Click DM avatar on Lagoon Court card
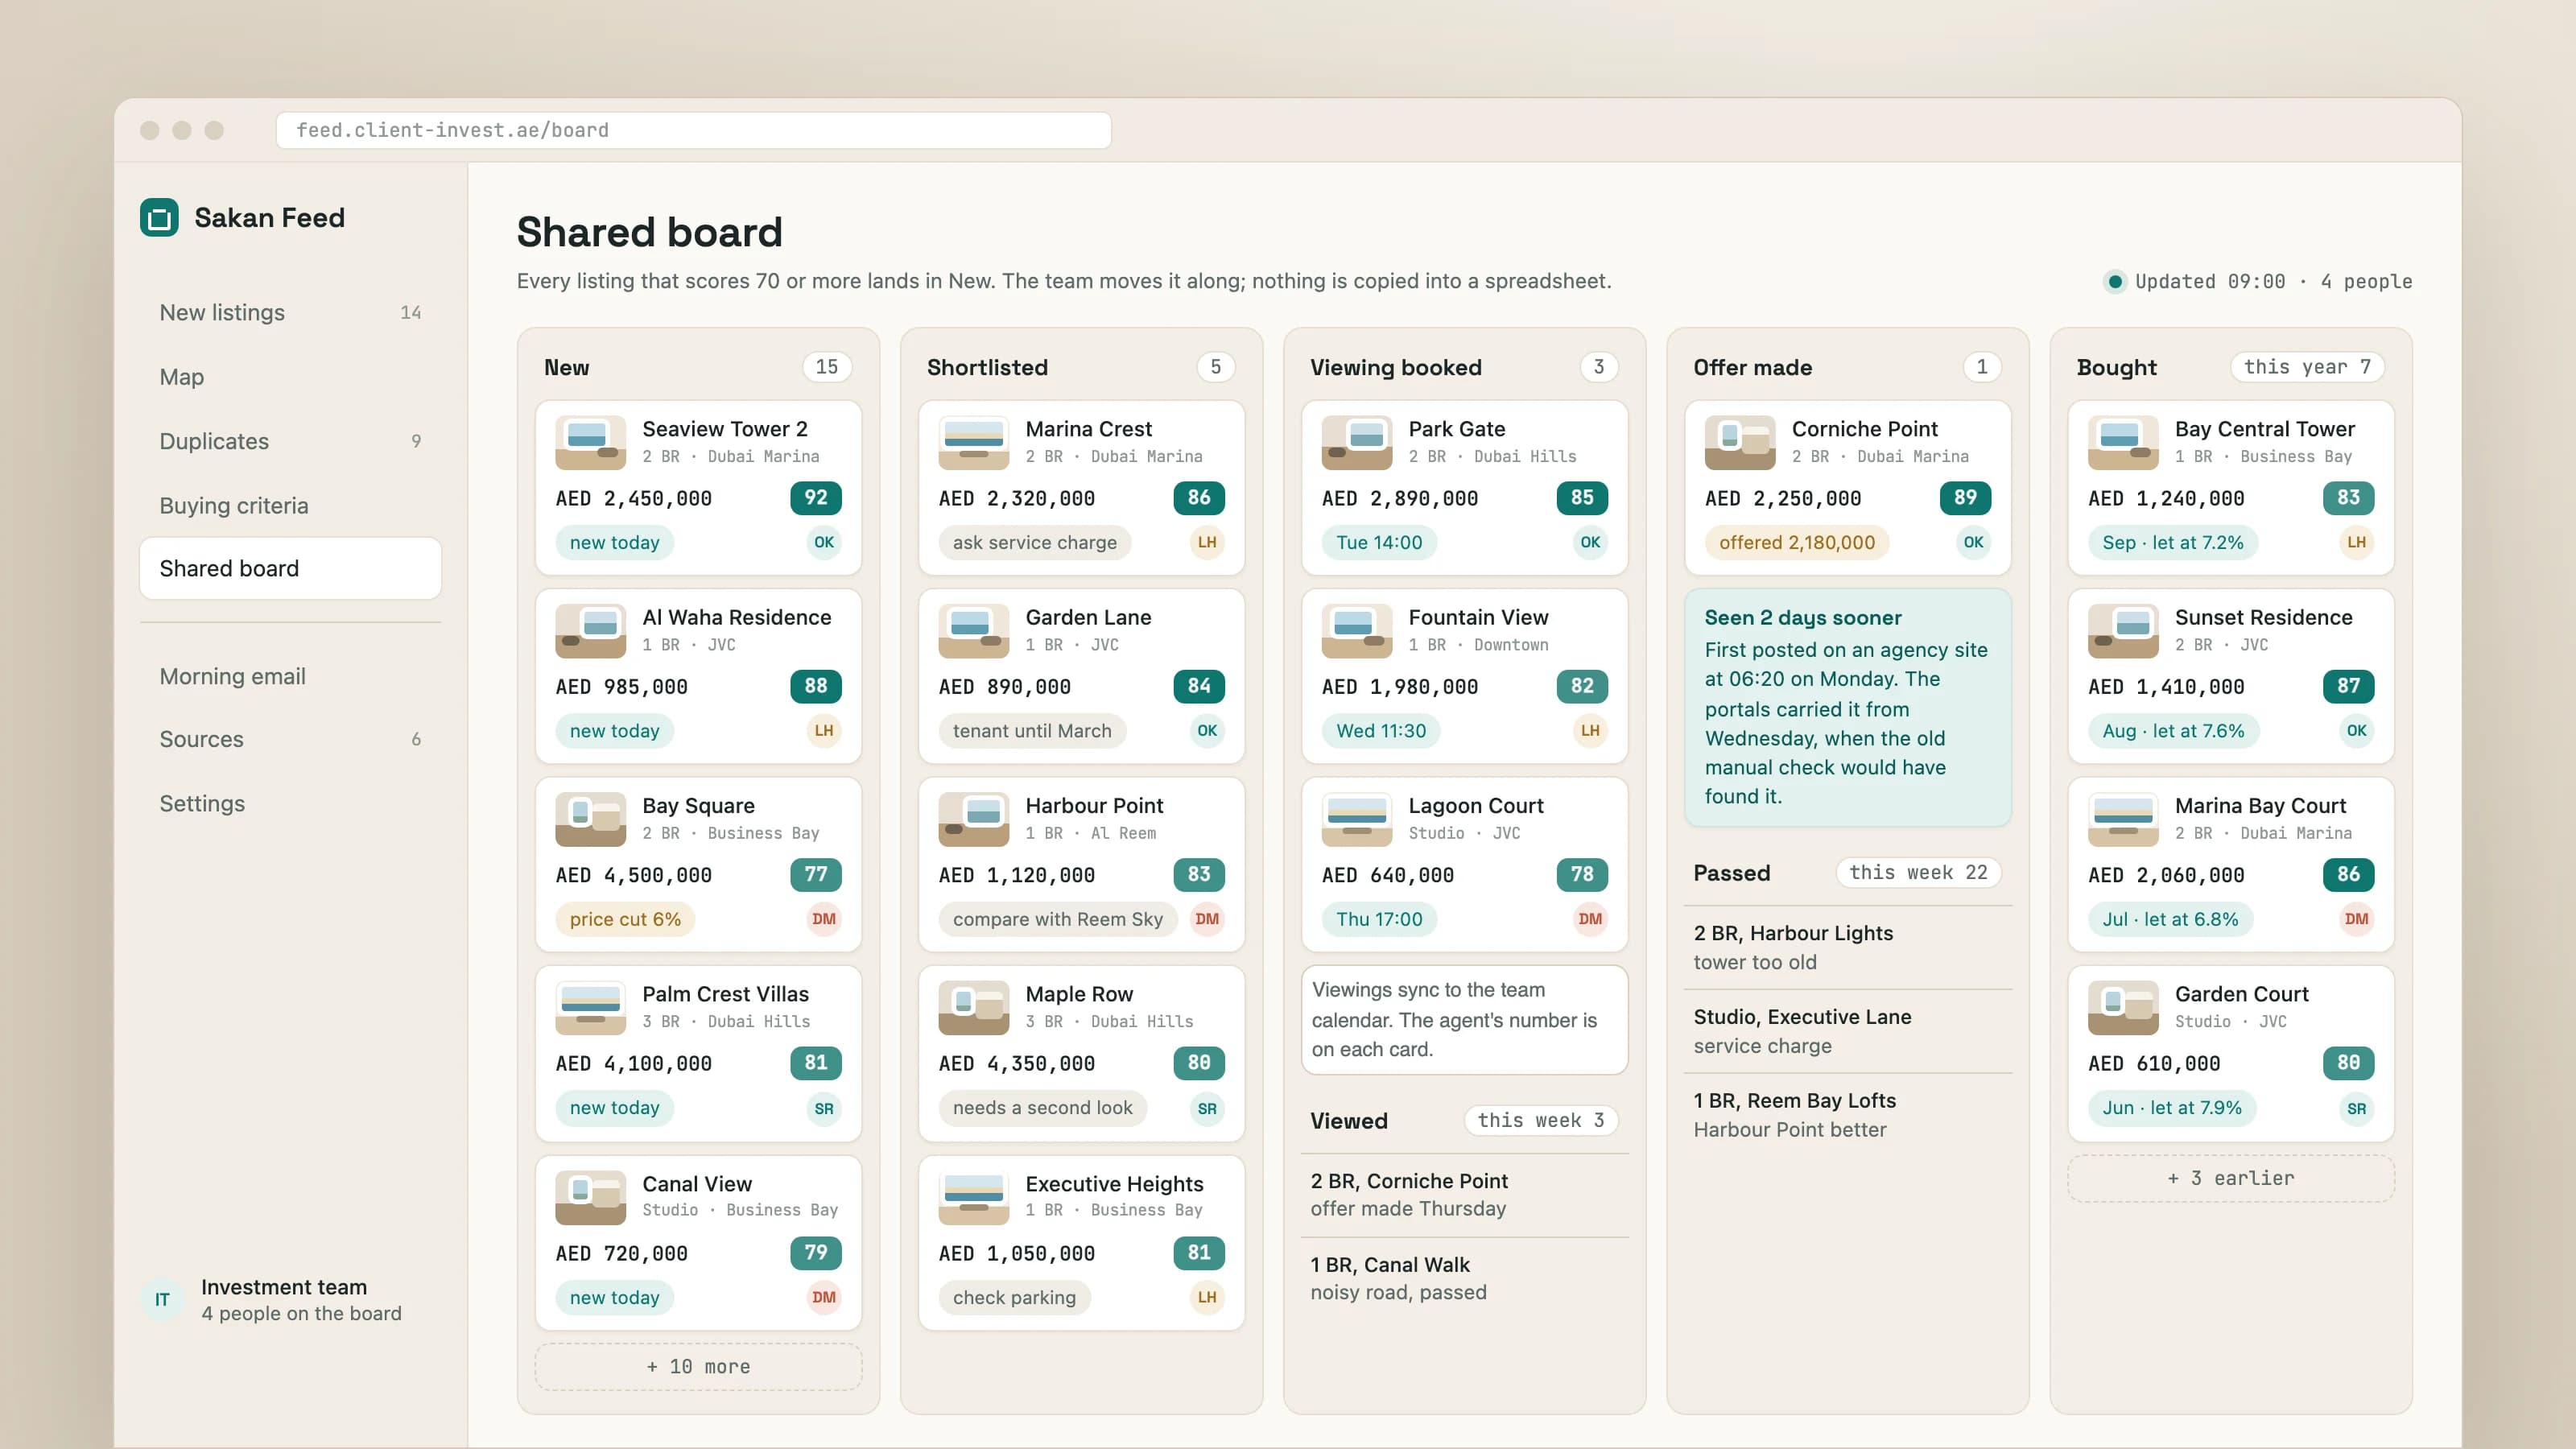The width and height of the screenshot is (2576, 1449). coord(1589,919)
